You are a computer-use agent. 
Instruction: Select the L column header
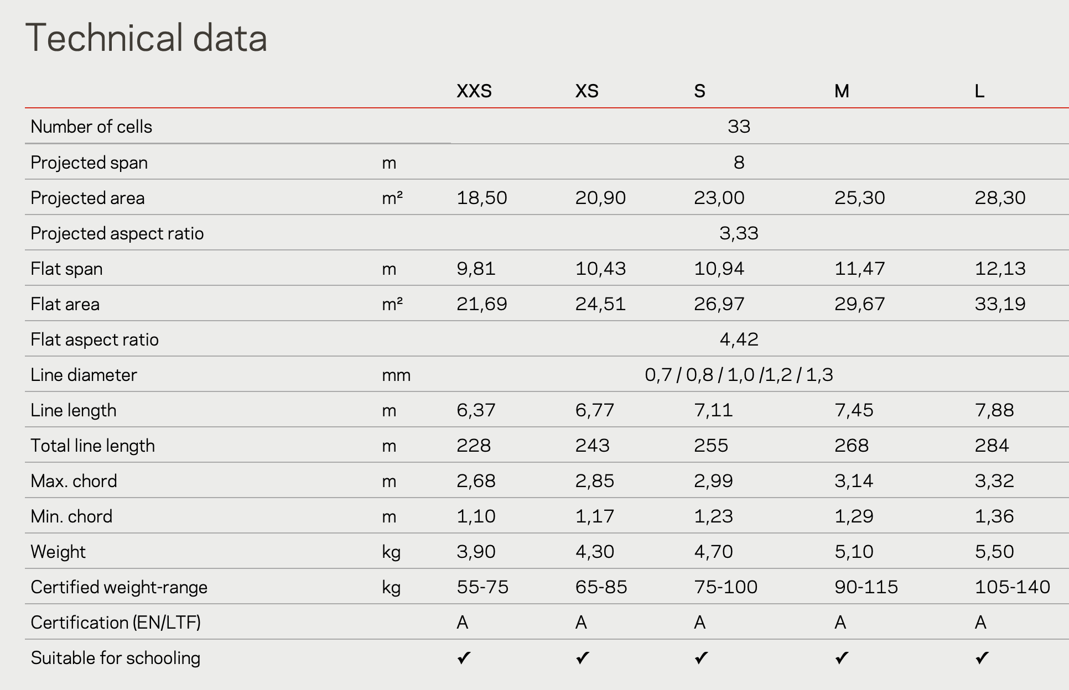point(979,91)
